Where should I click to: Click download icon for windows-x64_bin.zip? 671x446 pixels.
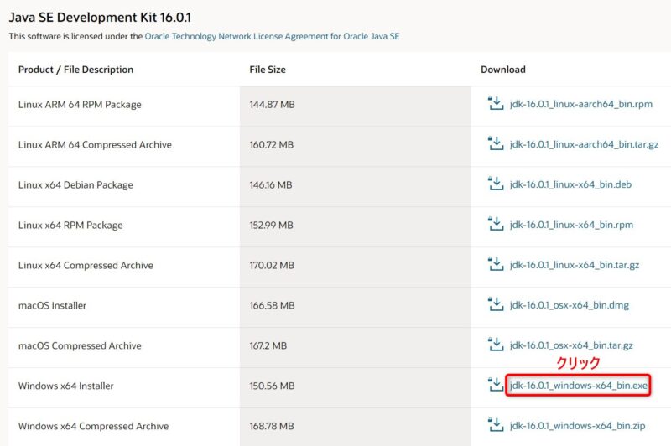pos(496,424)
